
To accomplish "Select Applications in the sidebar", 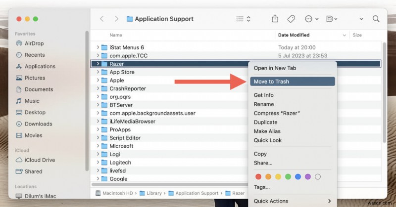I will 35,66.
